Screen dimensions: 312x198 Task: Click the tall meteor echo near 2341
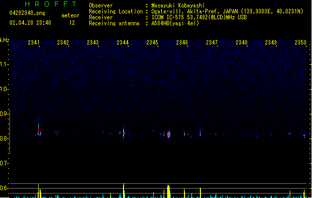(x=38, y=126)
